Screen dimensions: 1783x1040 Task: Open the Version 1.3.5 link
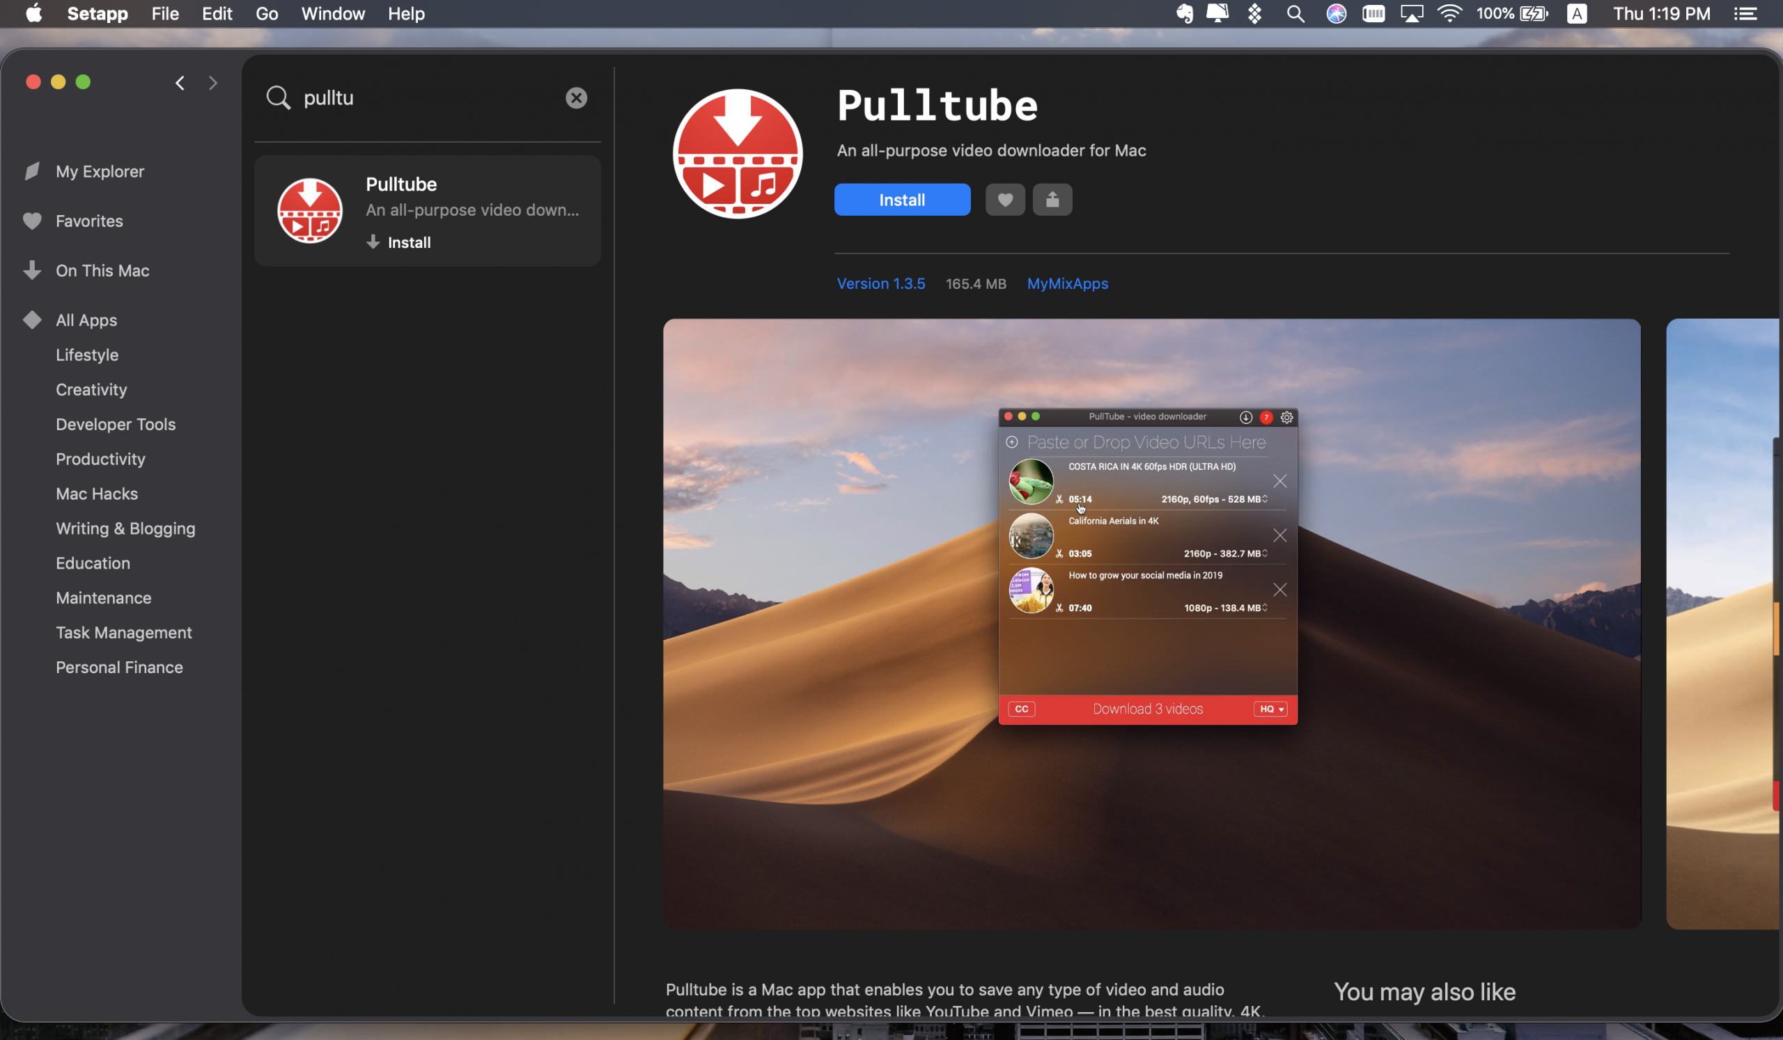[x=881, y=283]
